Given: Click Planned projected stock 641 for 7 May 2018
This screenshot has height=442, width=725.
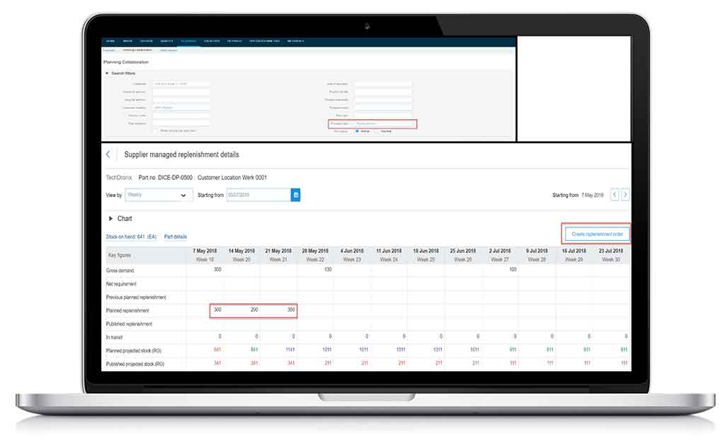Looking at the screenshot, I should click(x=217, y=350).
